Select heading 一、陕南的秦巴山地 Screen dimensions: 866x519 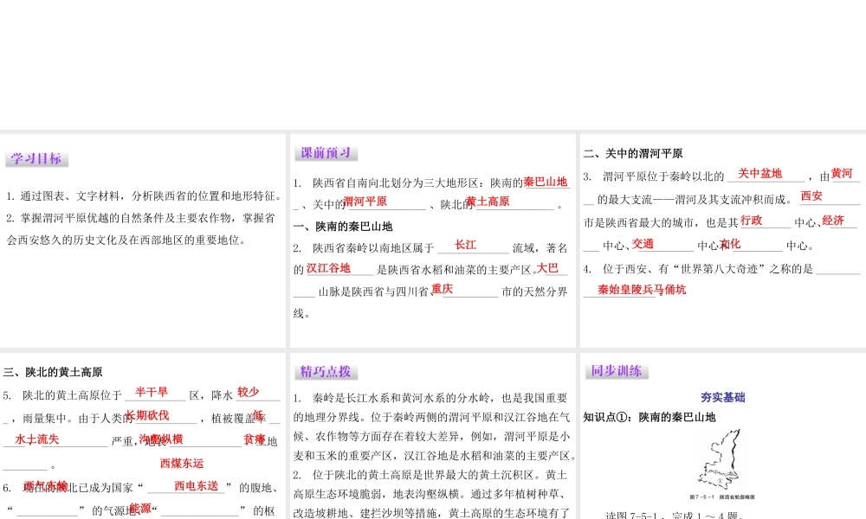pos(343,226)
